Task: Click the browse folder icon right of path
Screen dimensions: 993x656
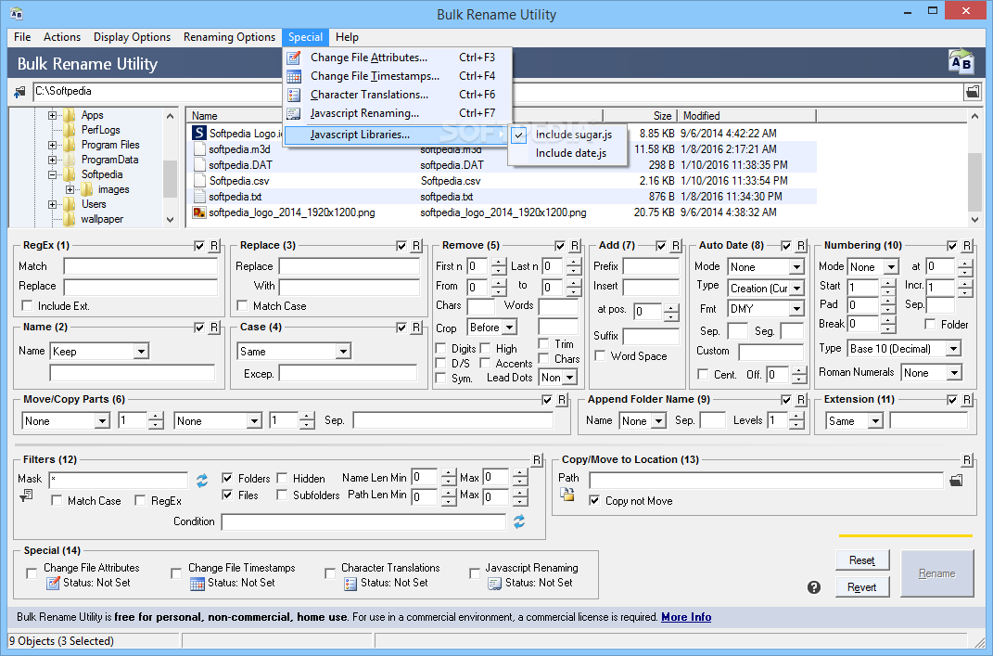Action: (972, 92)
